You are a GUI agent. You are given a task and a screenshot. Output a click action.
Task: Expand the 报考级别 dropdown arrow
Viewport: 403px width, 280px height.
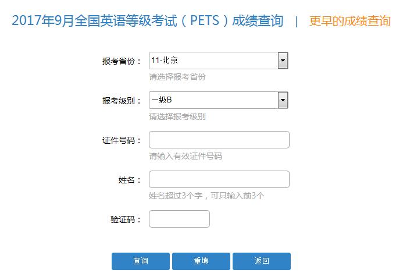[283, 100]
